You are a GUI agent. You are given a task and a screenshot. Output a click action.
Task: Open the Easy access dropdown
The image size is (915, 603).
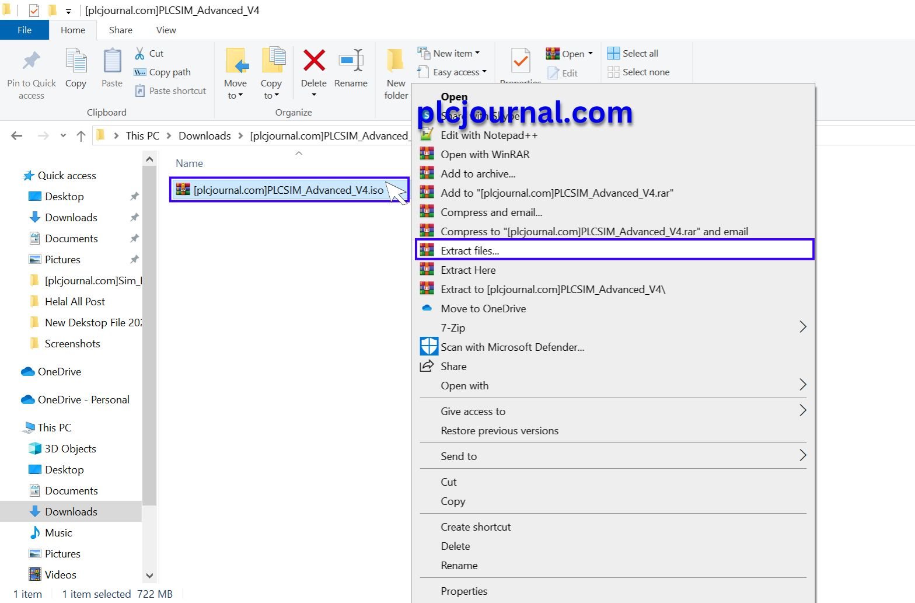(x=484, y=72)
